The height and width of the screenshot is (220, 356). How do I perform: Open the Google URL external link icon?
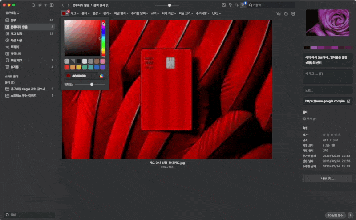[348, 101]
